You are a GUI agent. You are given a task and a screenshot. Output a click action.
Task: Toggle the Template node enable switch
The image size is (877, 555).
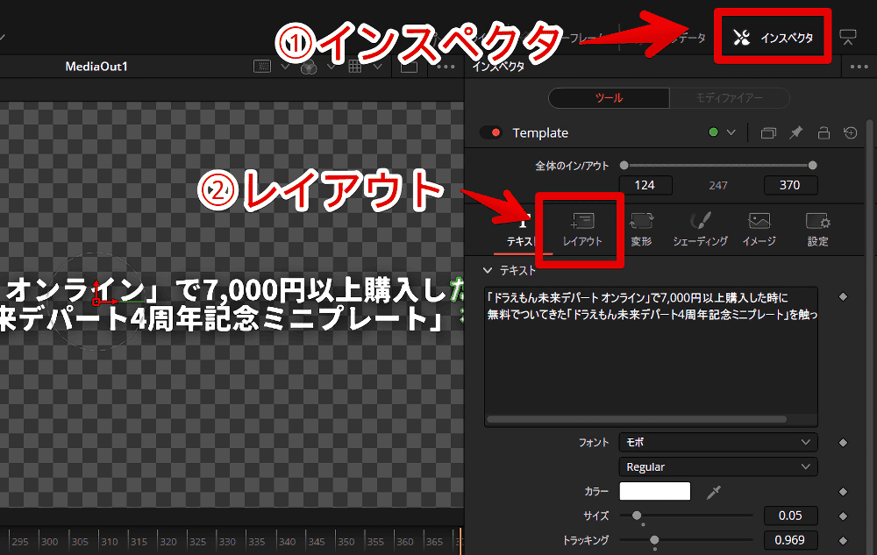490,133
